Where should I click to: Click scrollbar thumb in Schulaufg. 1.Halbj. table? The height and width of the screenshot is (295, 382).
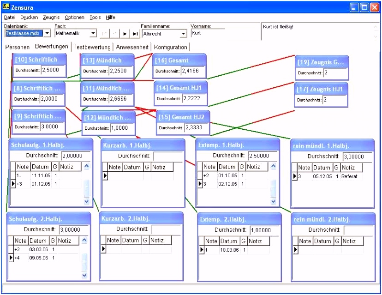click(x=86, y=188)
